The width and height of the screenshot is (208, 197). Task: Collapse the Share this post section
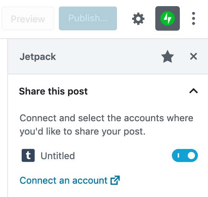click(x=194, y=91)
